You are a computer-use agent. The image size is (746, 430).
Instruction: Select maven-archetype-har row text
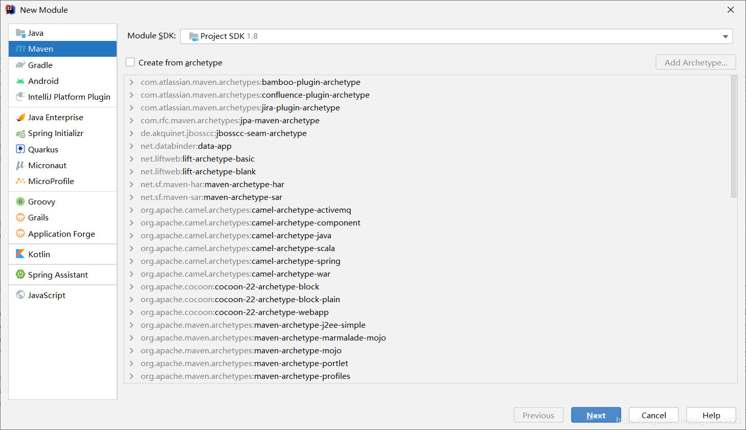point(212,185)
